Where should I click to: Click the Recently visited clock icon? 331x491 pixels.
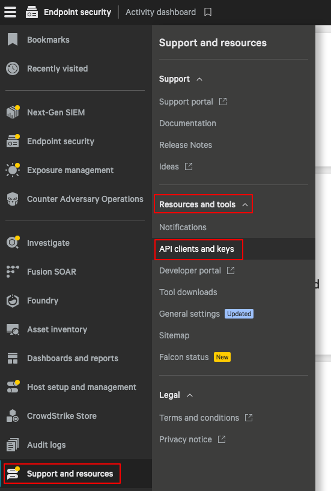(13, 69)
